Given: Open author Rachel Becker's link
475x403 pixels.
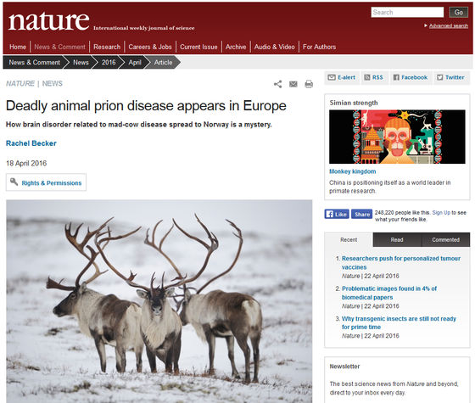Looking at the screenshot, I should 31,143.
